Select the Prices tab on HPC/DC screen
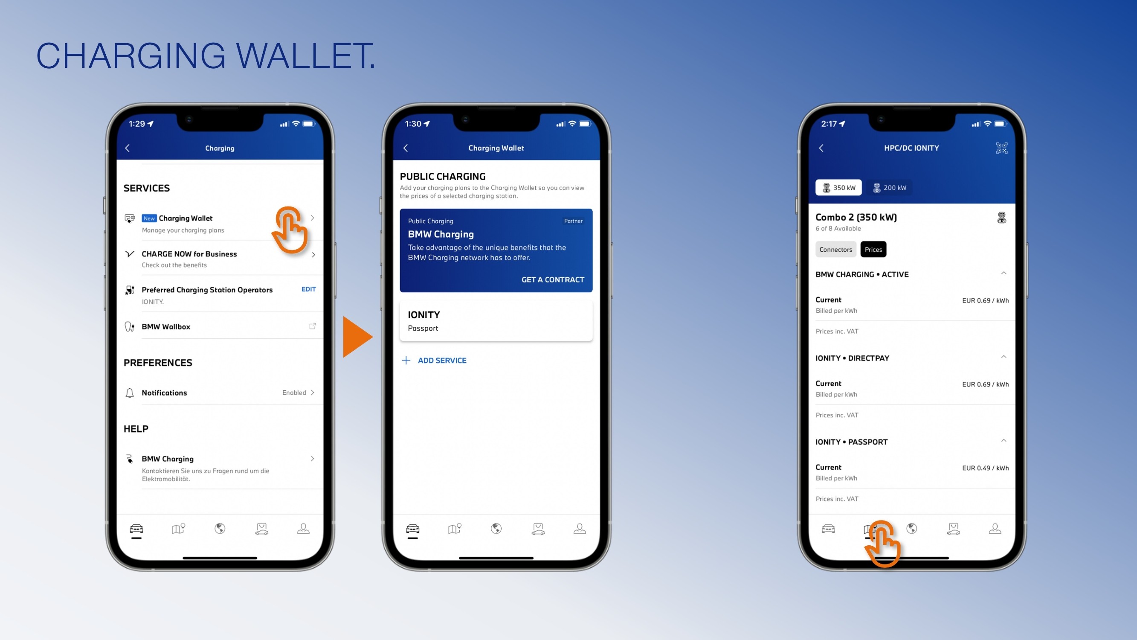 click(x=873, y=249)
